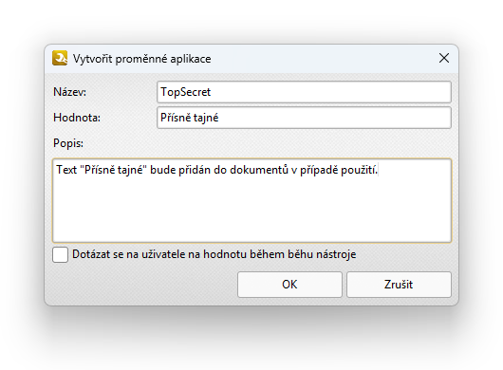The width and height of the screenshot is (503, 370).
Task: Confirm the variable with OK
Action: (x=289, y=285)
